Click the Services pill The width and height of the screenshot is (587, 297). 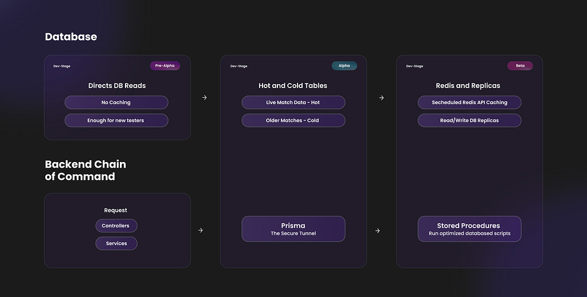point(116,243)
